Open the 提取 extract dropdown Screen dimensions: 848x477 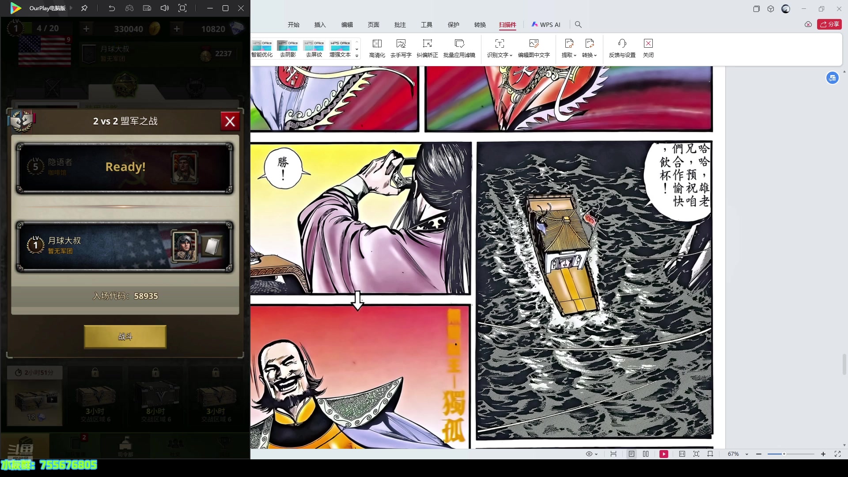point(569,49)
